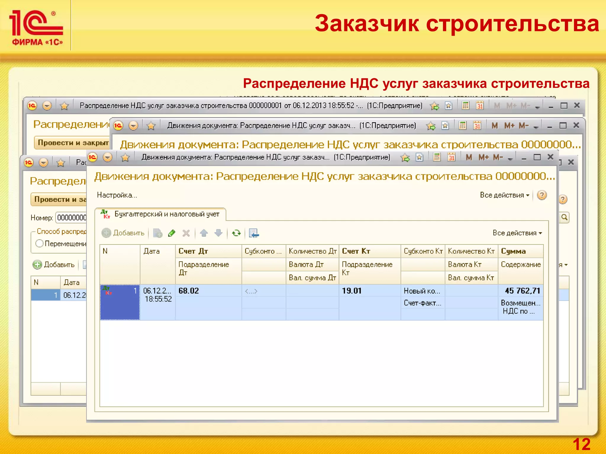Refresh the list with the green arrows icon

click(236, 233)
